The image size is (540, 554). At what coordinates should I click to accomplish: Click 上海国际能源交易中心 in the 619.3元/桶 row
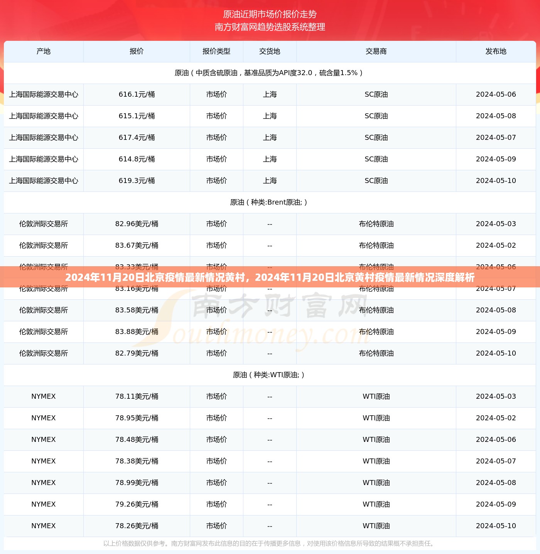44,181
